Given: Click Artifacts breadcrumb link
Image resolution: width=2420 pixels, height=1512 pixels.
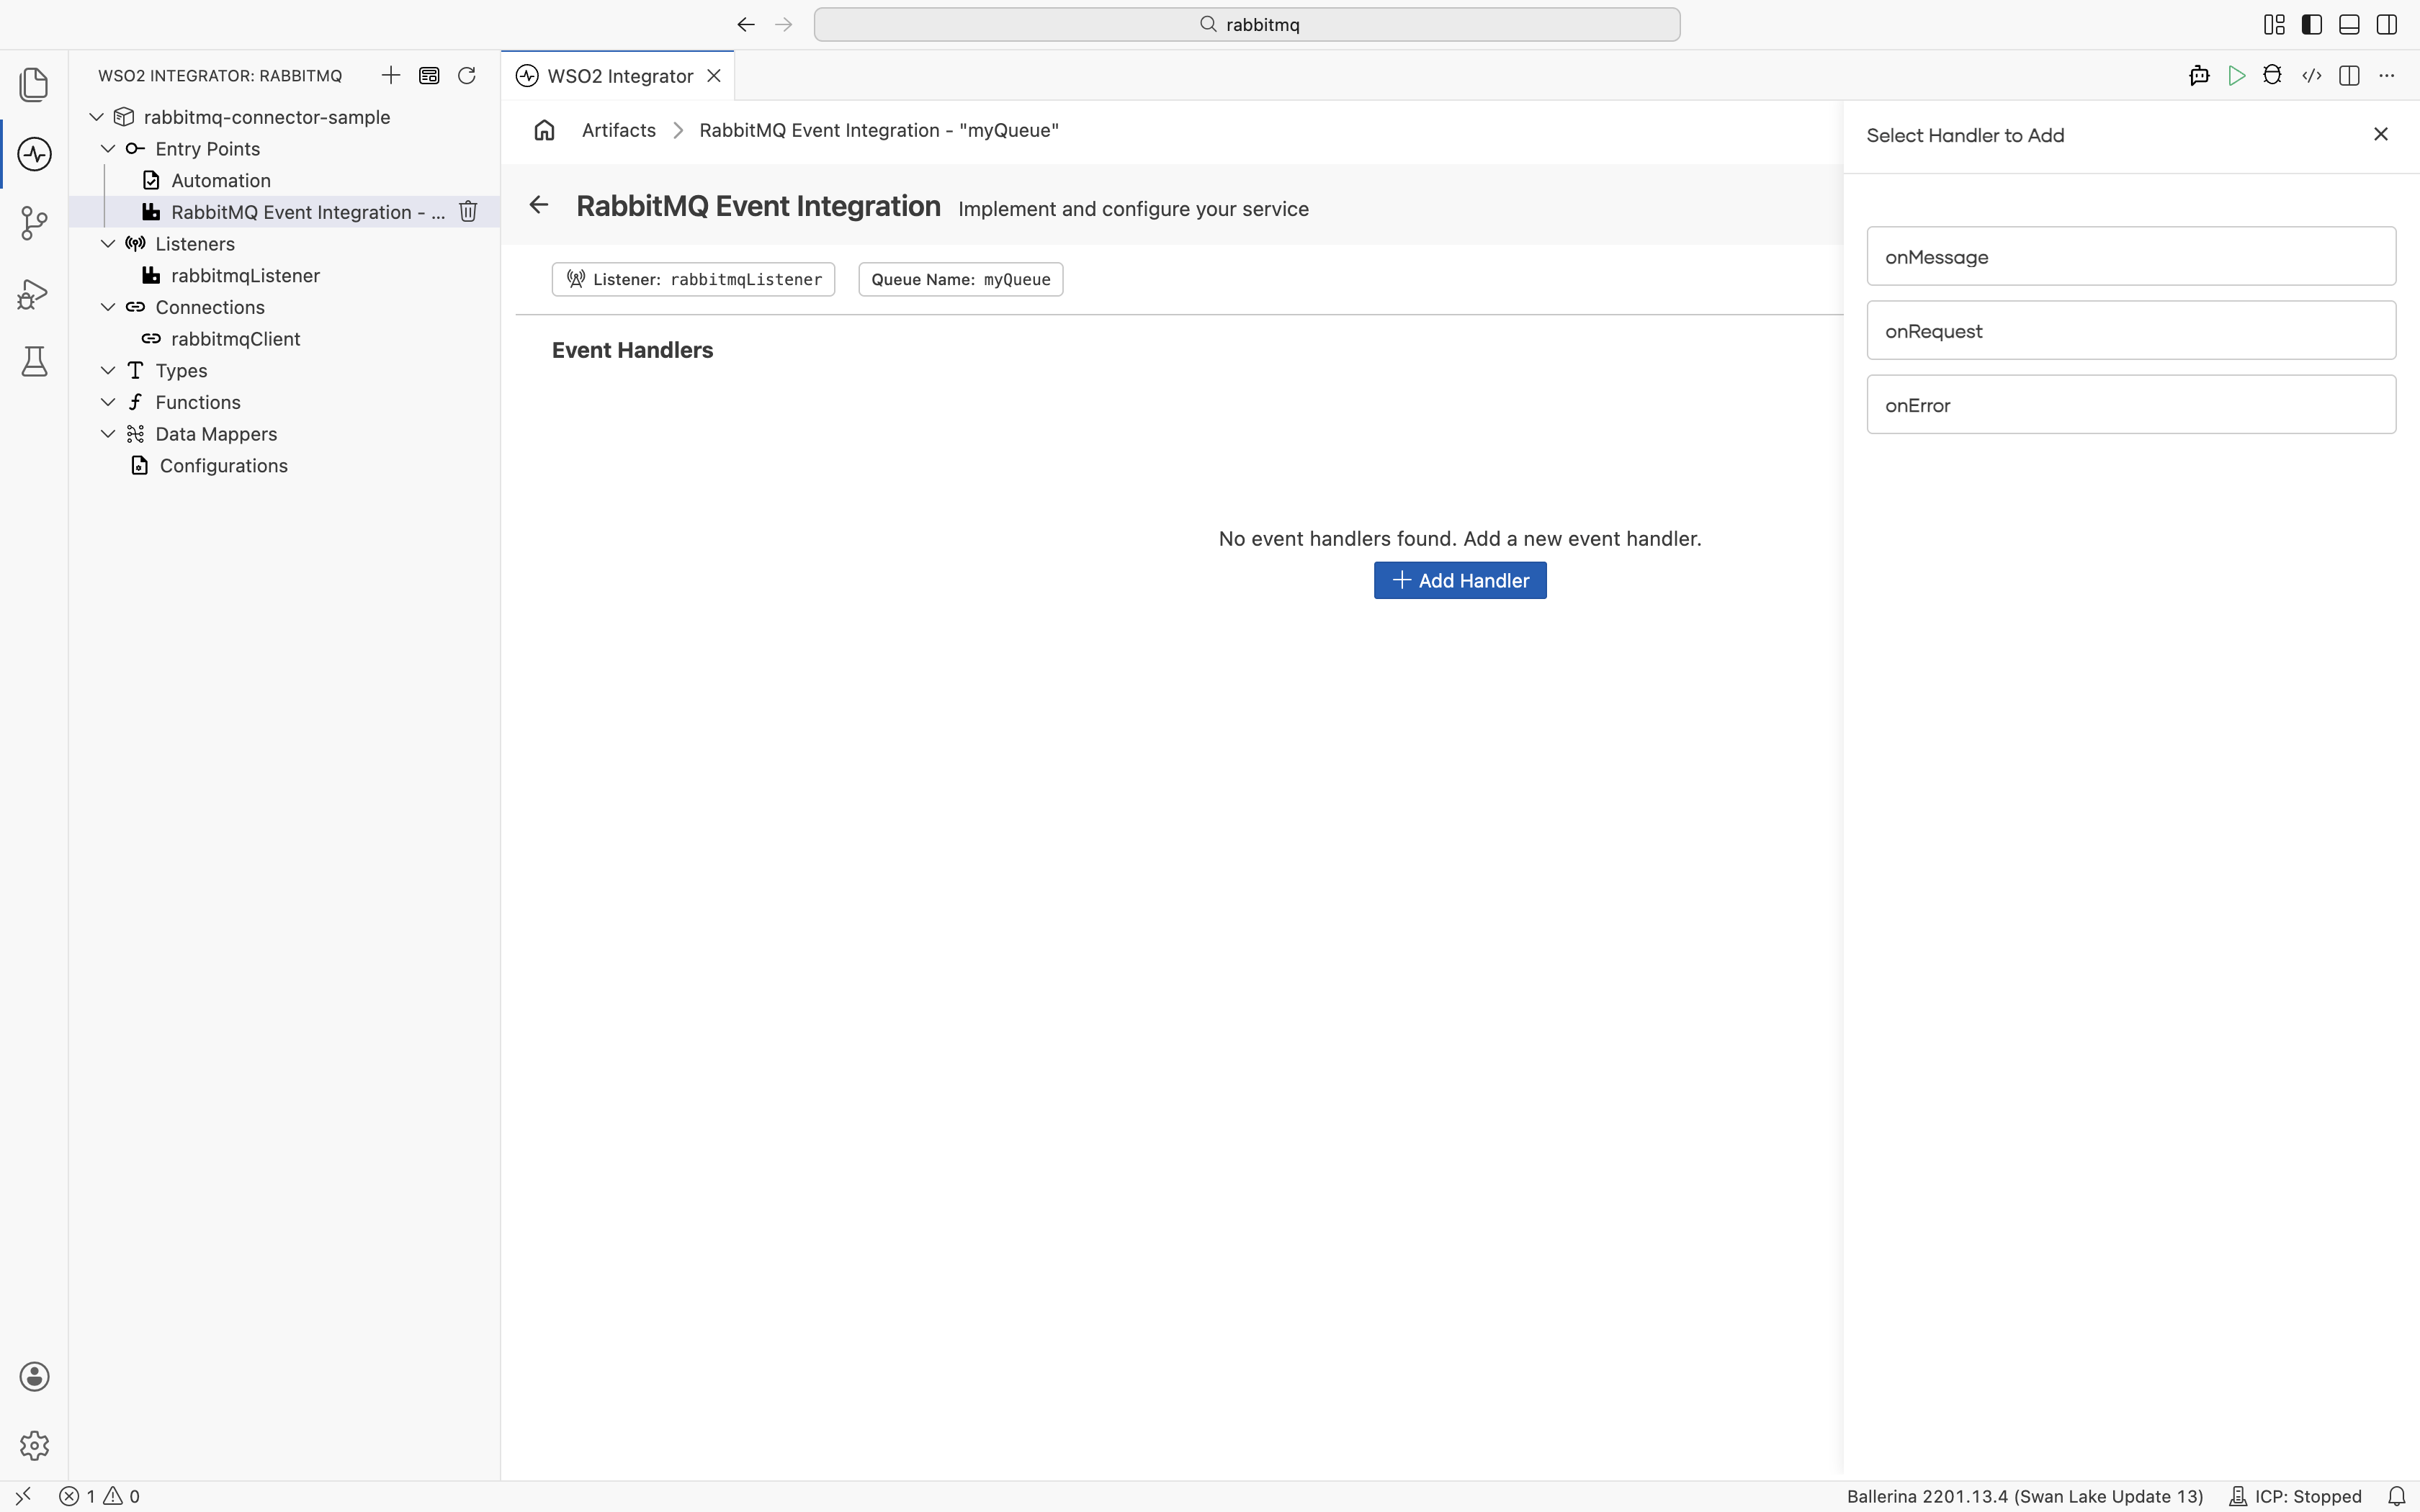Looking at the screenshot, I should (619, 130).
